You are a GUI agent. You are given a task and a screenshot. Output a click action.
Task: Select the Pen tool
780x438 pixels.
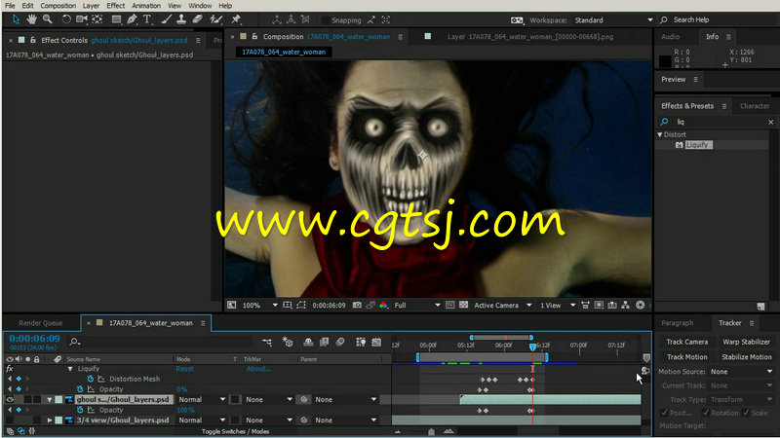(132, 19)
